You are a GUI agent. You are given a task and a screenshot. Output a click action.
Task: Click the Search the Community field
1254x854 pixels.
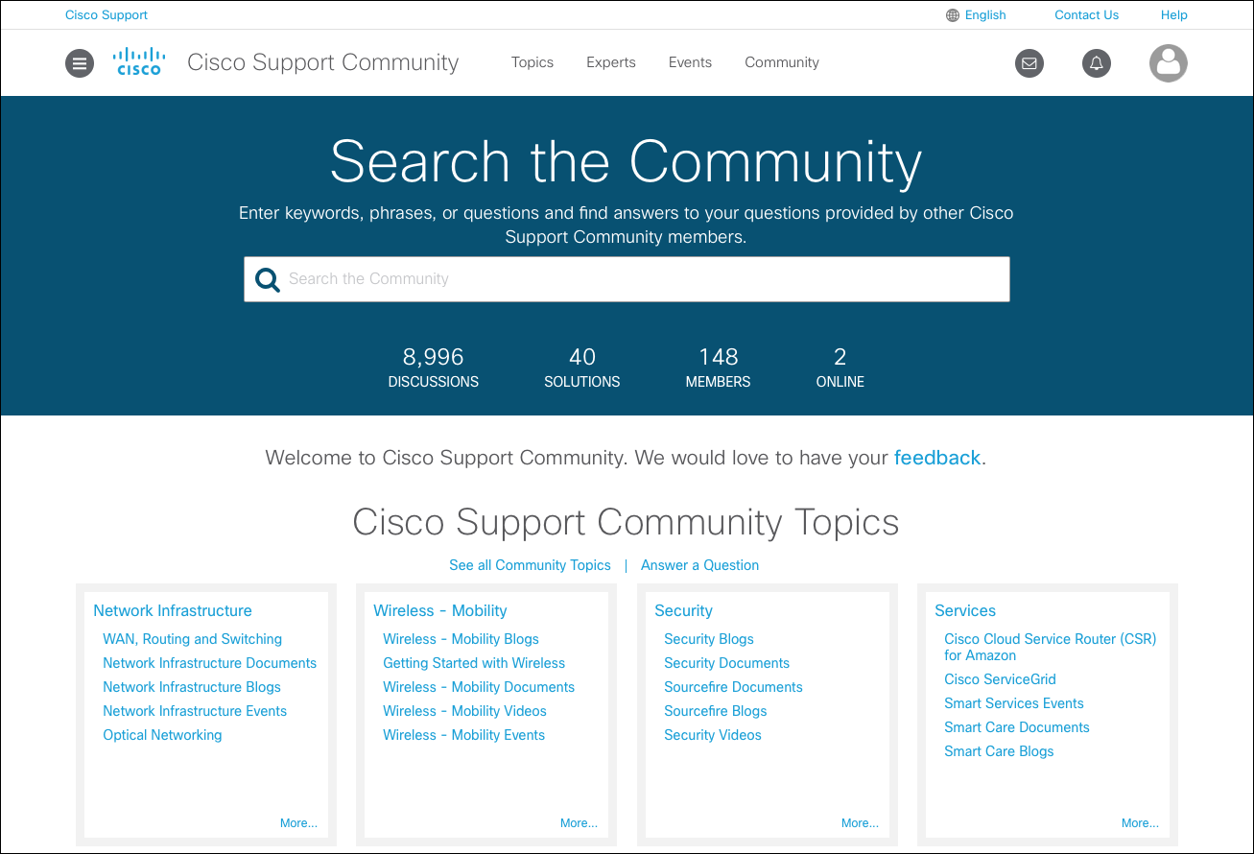[627, 279]
